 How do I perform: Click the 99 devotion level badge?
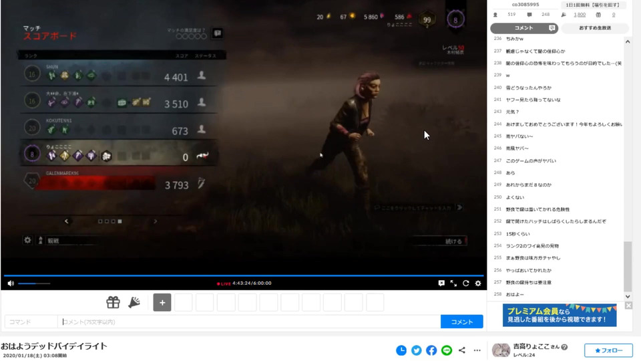pos(427,19)
